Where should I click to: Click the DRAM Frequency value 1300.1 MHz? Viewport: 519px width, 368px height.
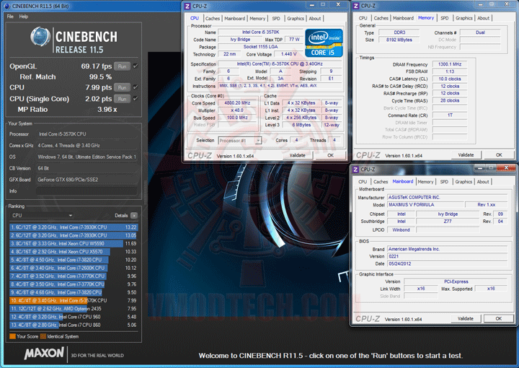coord(450,64)
